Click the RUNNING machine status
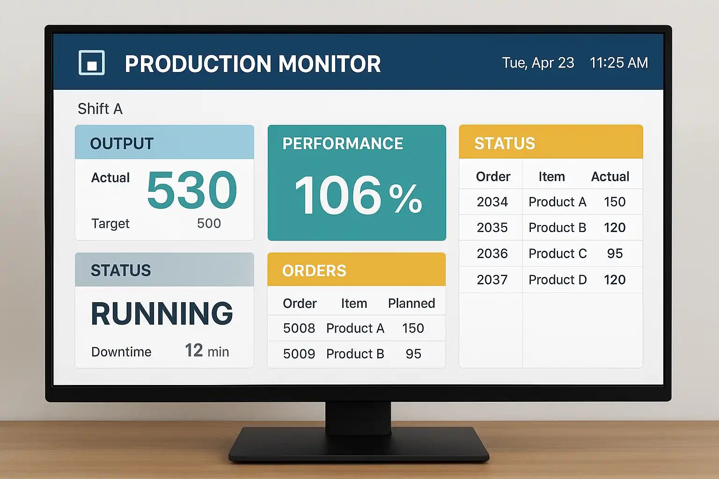Image resolution: width=719 pixels, height=479 pixels. pyautogui.click(x=162, y=313)
